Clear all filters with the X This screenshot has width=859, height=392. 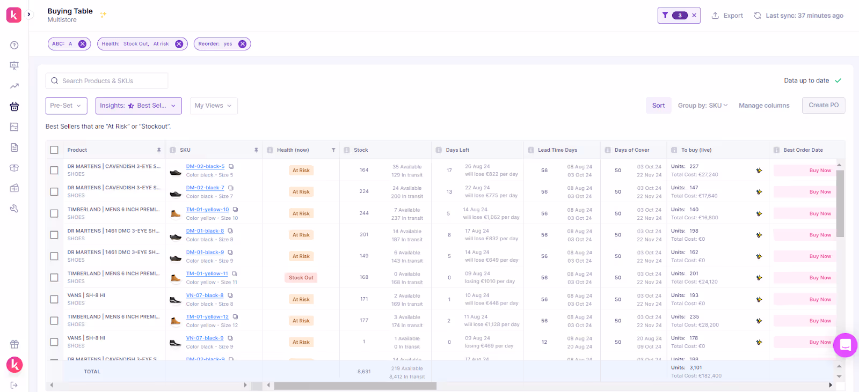[x=694, y=16]
